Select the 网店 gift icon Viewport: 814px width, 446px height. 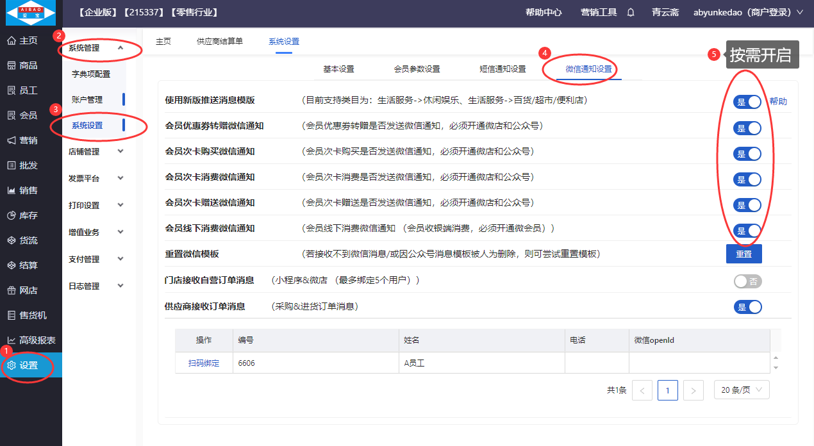pyautogui.click(x=11, y=290)
